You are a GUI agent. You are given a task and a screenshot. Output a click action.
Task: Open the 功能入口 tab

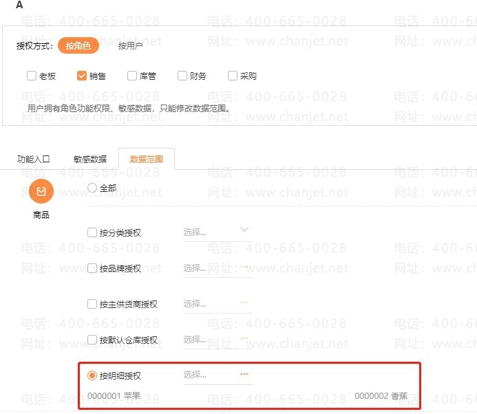point(34,159)
